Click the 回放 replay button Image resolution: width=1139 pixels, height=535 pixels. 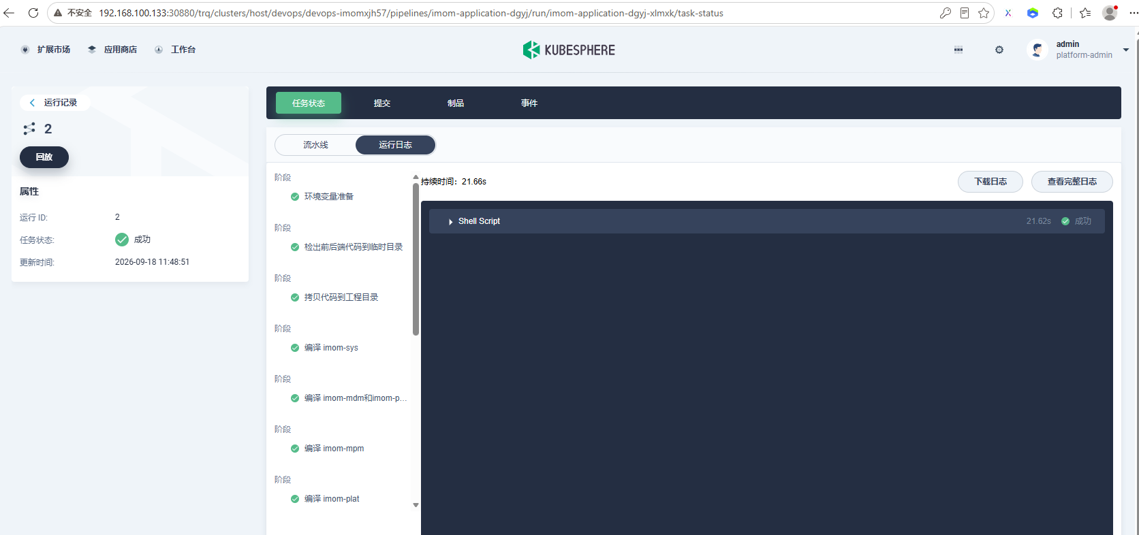(44, 157)
